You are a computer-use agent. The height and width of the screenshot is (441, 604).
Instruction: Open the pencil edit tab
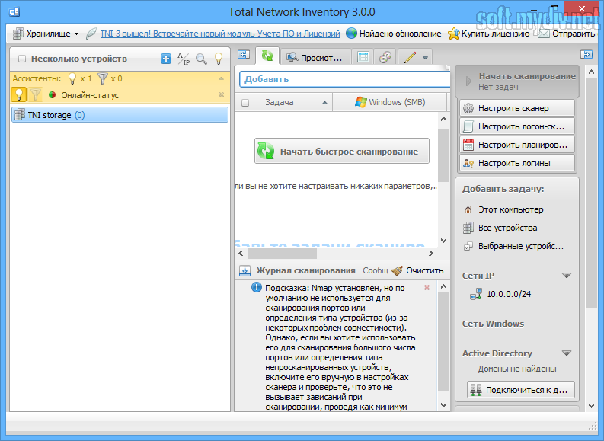tap(410, 57)
